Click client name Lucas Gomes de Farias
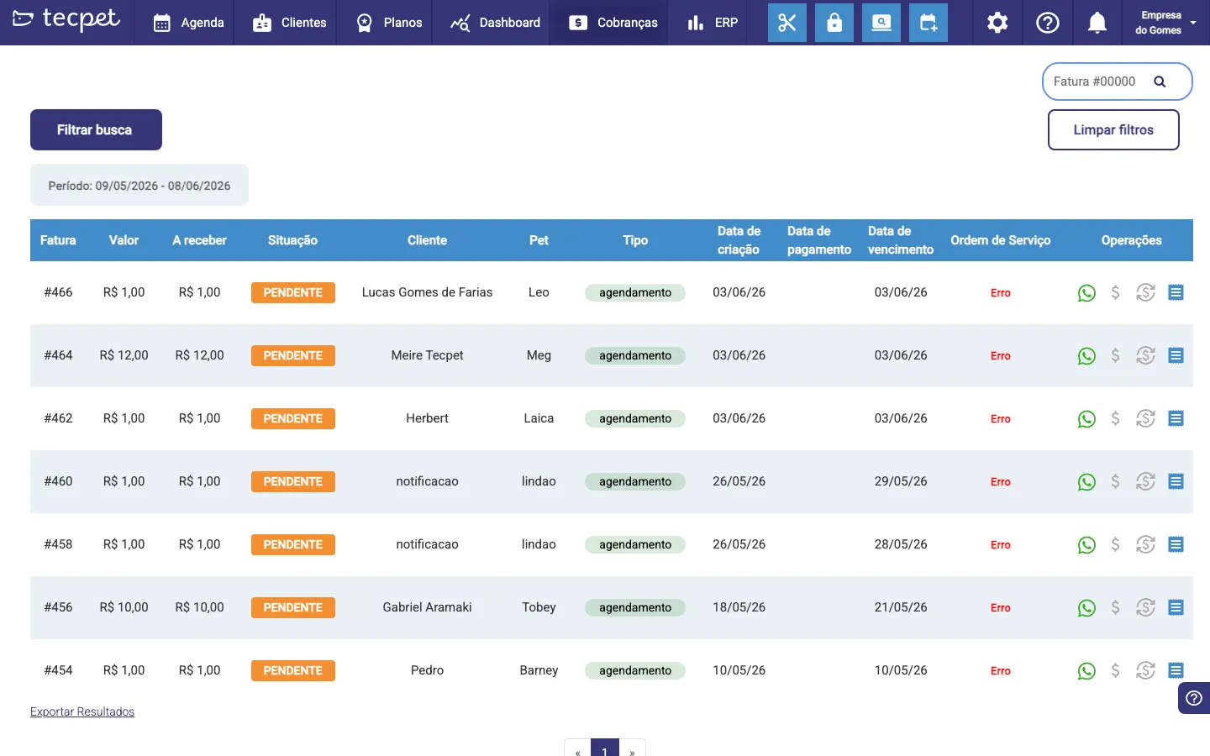1210x756 pixels. (x=427, y=292)
